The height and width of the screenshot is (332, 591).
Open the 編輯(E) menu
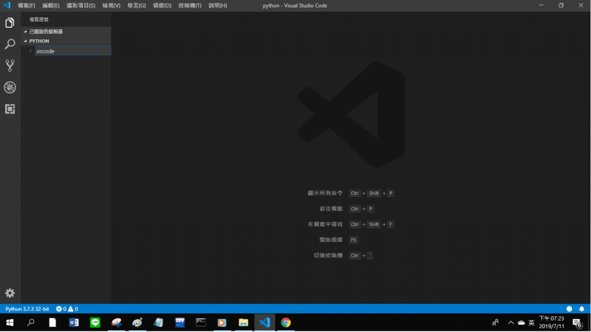(x=51, y=6)
